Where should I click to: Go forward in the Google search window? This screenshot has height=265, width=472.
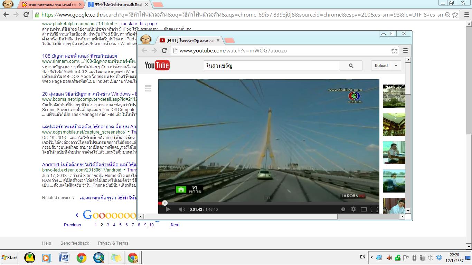tap(16, 14)
